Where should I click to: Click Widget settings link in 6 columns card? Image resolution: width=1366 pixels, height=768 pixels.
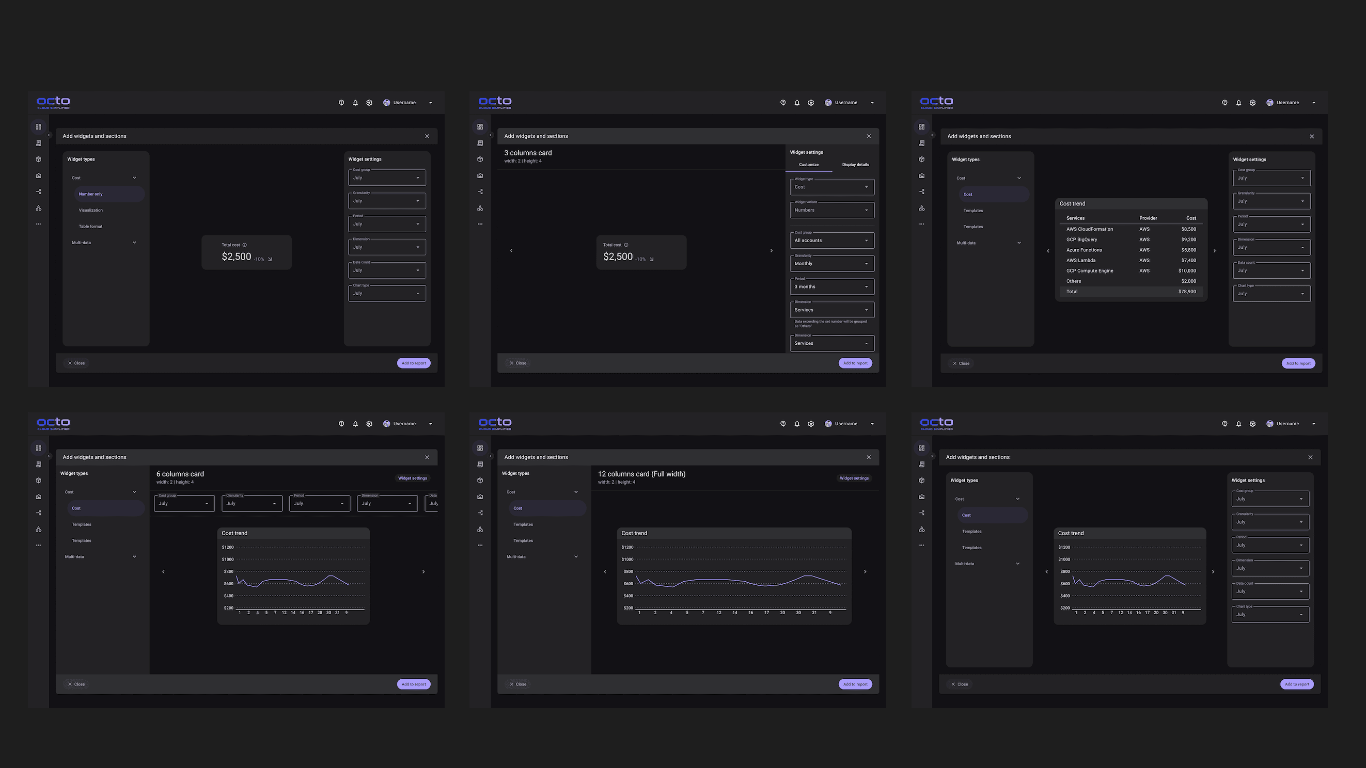[412, 478]
